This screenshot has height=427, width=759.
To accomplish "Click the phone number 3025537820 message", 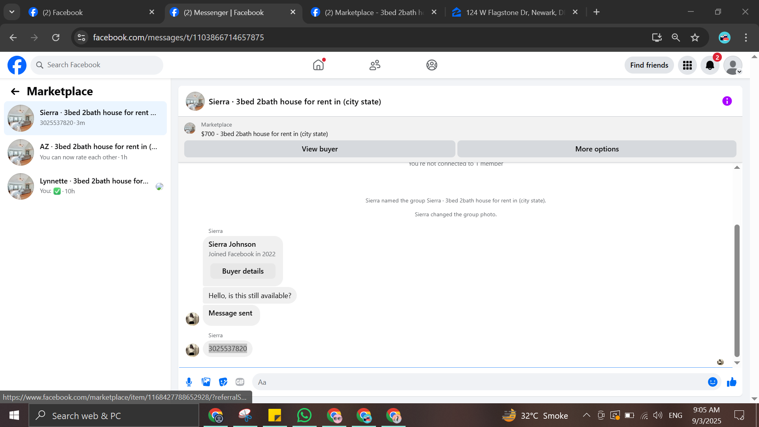I will (228, 349).
